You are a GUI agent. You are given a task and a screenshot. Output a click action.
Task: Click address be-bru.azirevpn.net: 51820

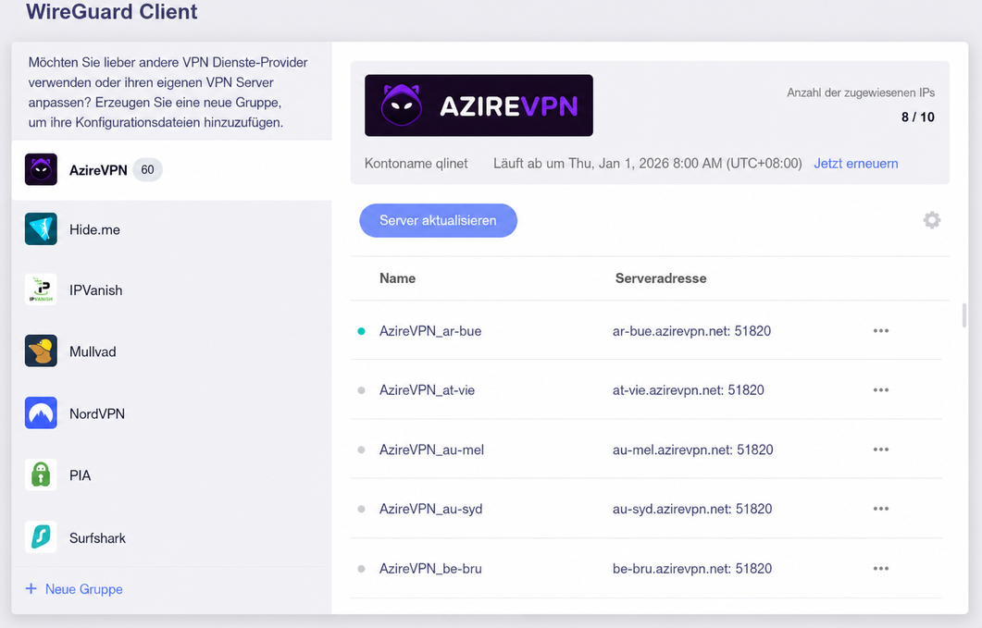pyautogui.click(x=692, y=569)
